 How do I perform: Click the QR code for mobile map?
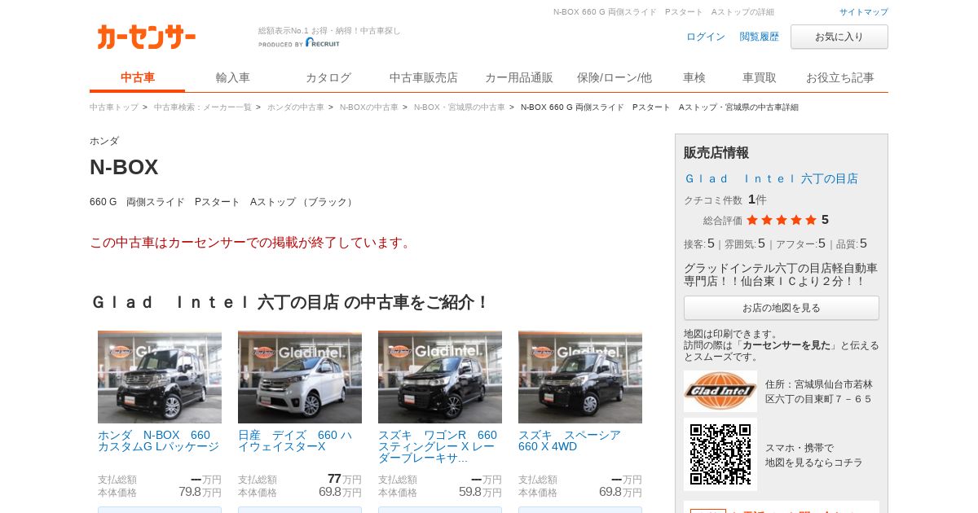coord(720,454)
